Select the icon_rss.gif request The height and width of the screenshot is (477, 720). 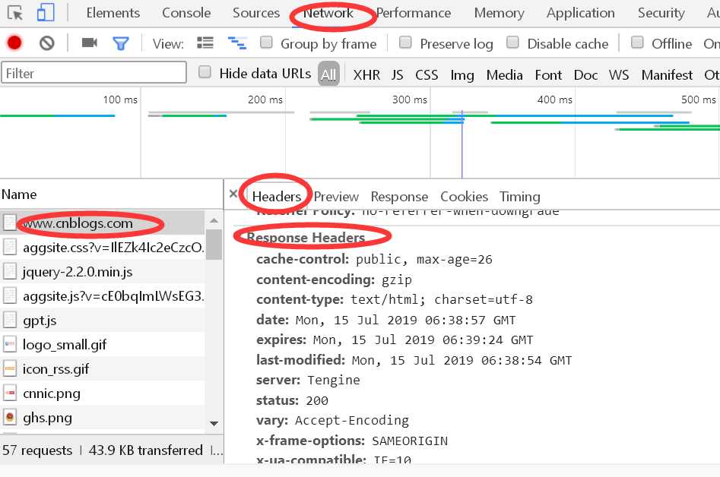(x=103, y=368)
